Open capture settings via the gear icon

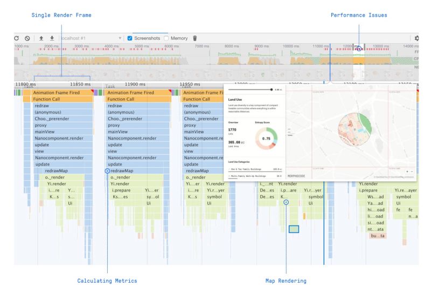coord(416,38)
